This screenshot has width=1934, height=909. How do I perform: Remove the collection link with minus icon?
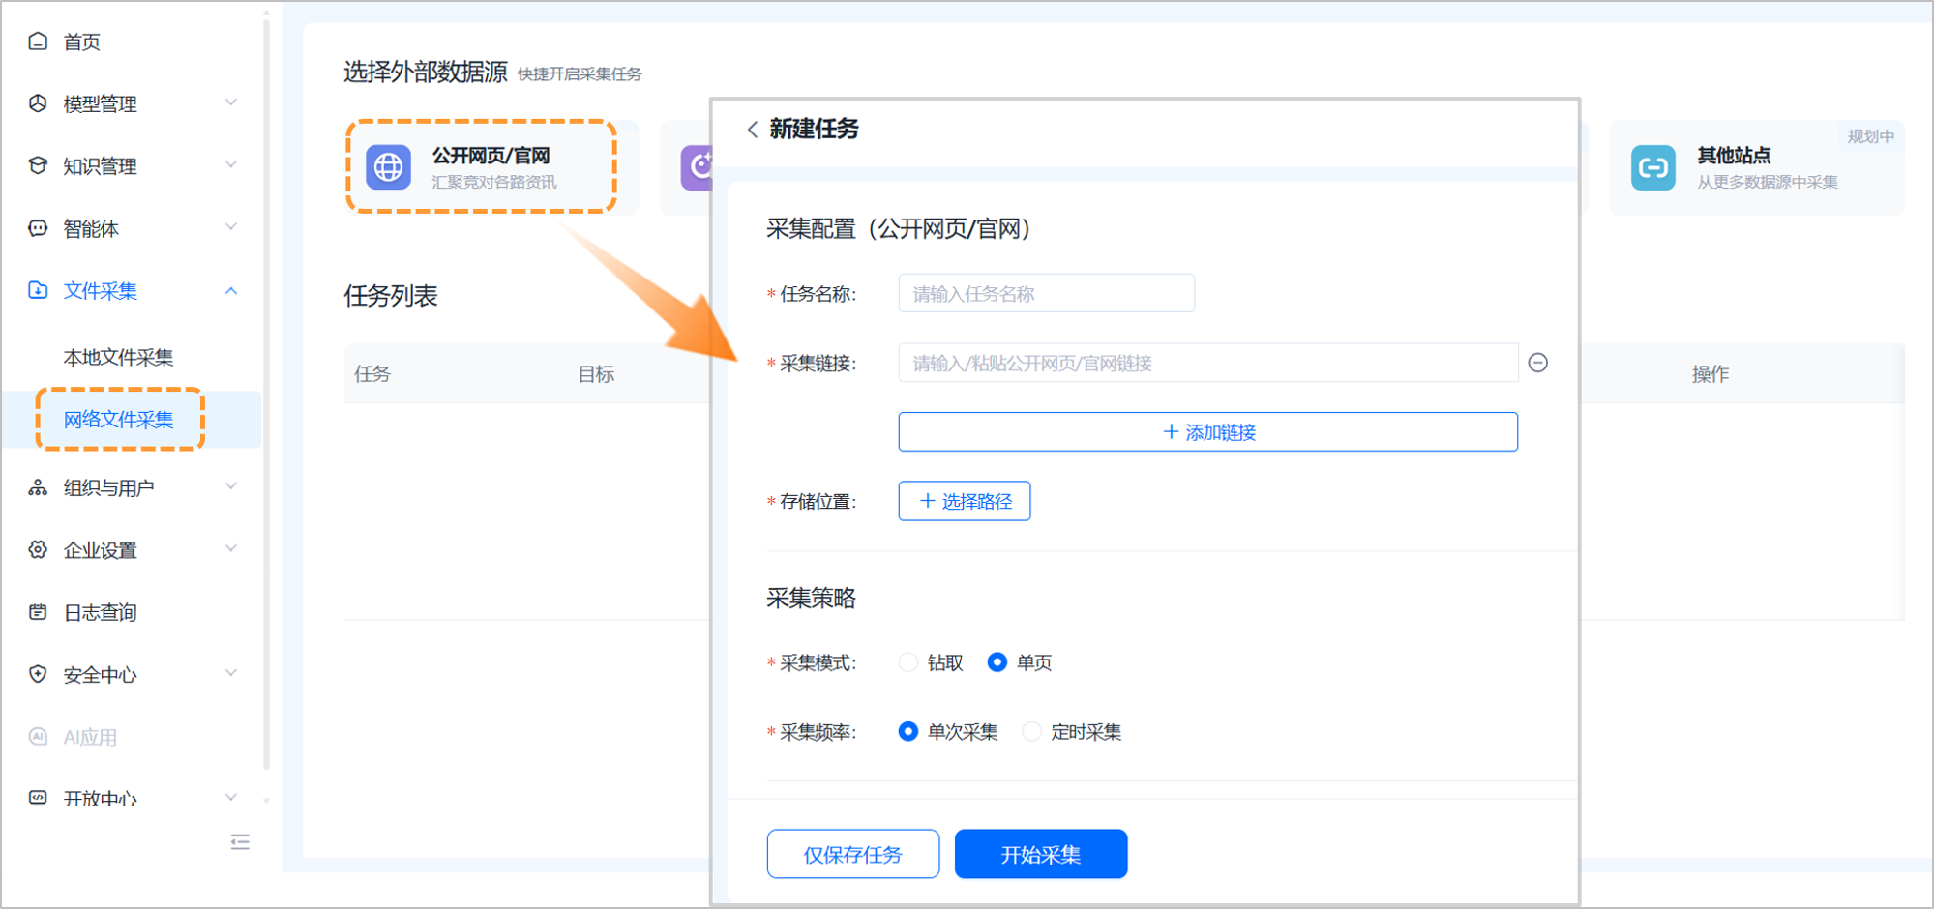click(x=1537, y=363)
